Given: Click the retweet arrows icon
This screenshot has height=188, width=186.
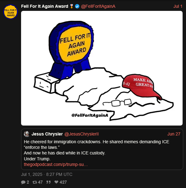Looking at the screenshot, I should point(35,182).
